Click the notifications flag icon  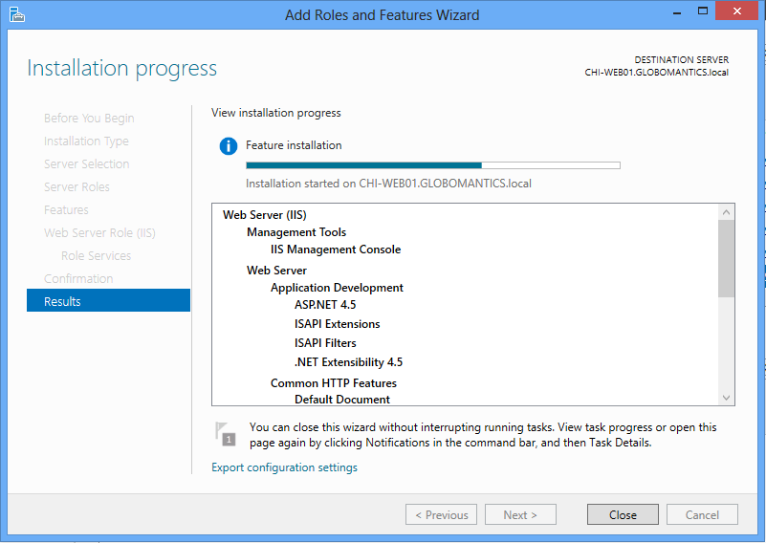pos(225,434)
